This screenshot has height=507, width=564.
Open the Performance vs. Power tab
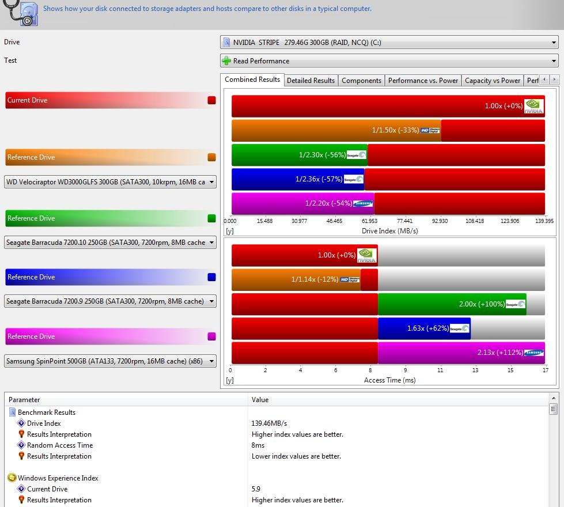pyautogui.click(x=423, y=81)
